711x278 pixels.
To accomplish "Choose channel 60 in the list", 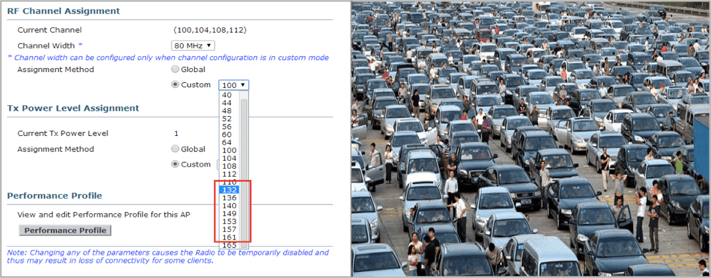I will [229, 135].
